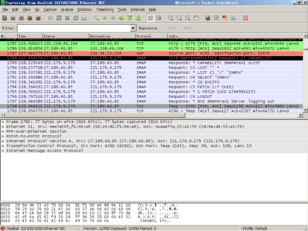Click the Packets: 12458 status bar text
The height and width of the screenshot is (231, 308).
tap(120, 229)
